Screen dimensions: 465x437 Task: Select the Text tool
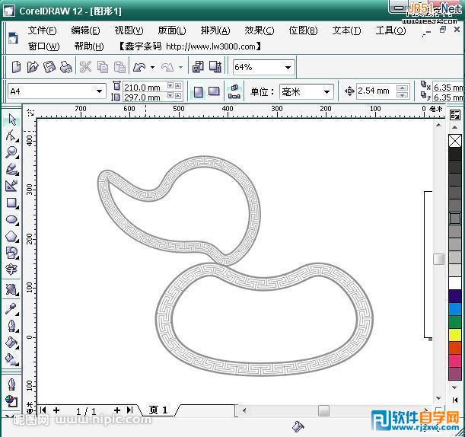click(11, 270)
